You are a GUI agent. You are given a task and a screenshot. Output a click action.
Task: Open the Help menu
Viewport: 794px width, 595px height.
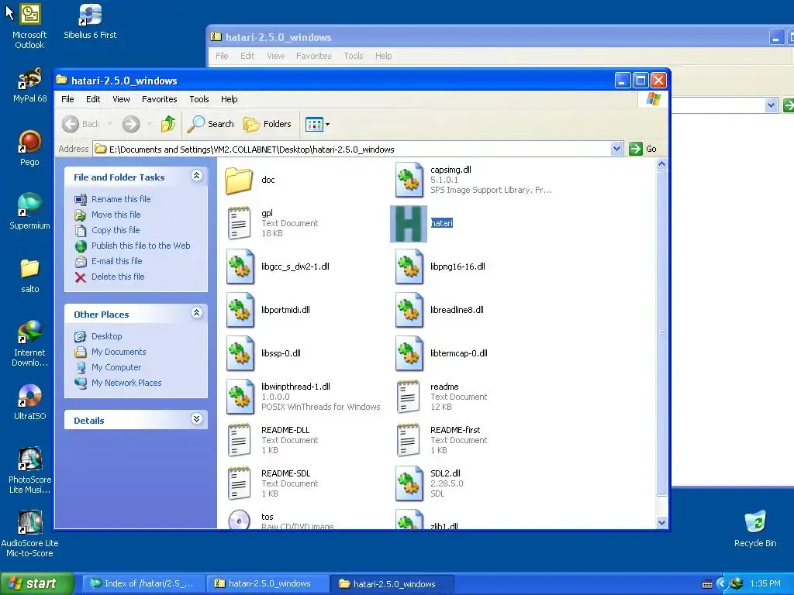click(229, 99)
